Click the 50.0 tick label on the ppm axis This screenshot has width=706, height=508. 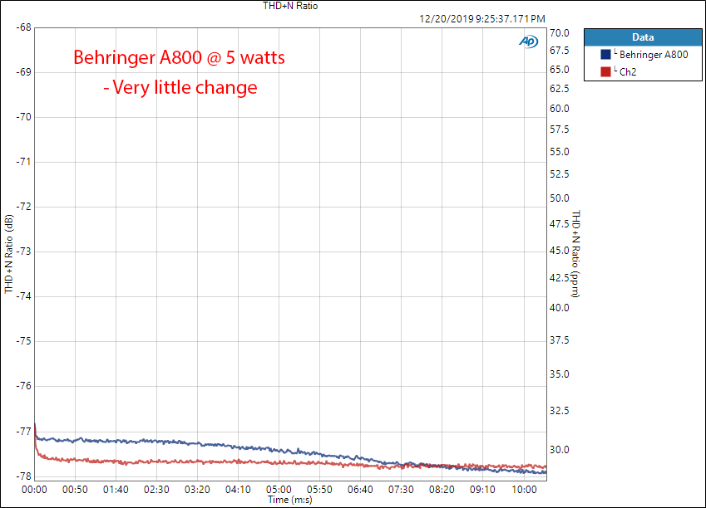click(560, 198)
